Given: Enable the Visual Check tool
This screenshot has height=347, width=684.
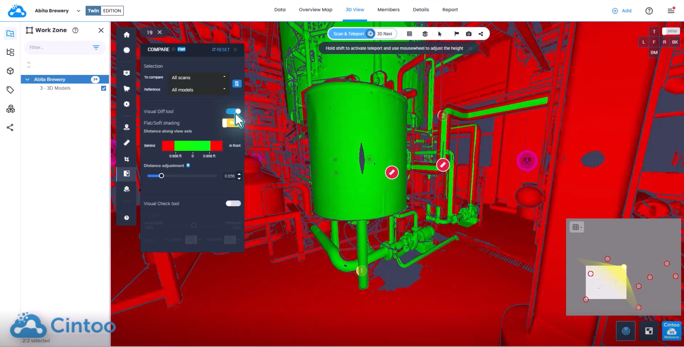Looking at the screenshot, I should coord(233,203).
